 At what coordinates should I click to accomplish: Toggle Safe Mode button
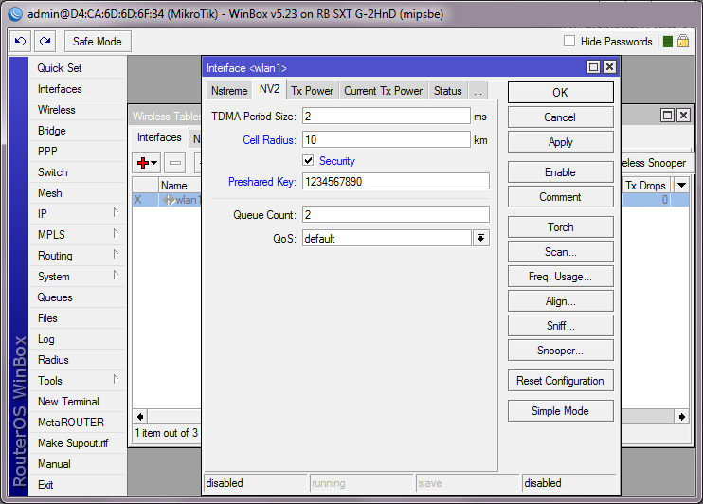pos(98,42)
